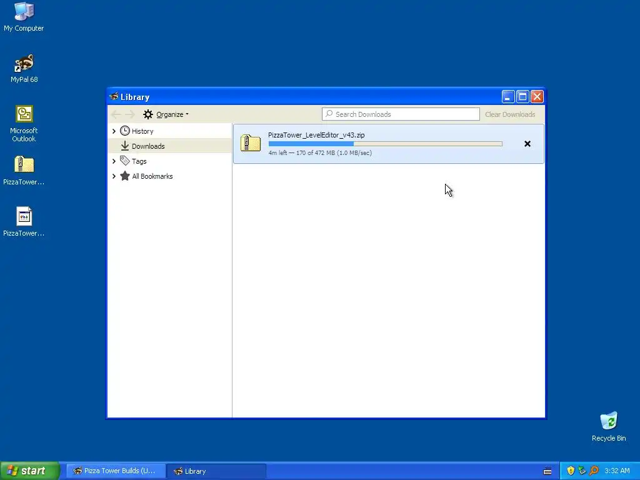This screenshot has width=640, height=480.
Task: Go forward with the Library forward arrow
Action: [x=130, y=114]
